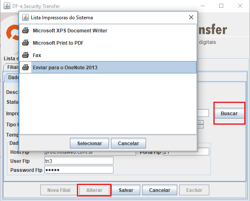Viewport: 250px width, 201px height.
Task: Click the Nova Filial button
Action: tap(58, 190)
